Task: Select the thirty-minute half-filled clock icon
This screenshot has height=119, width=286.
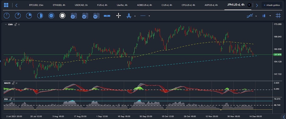Action: [x=40, y=16]
